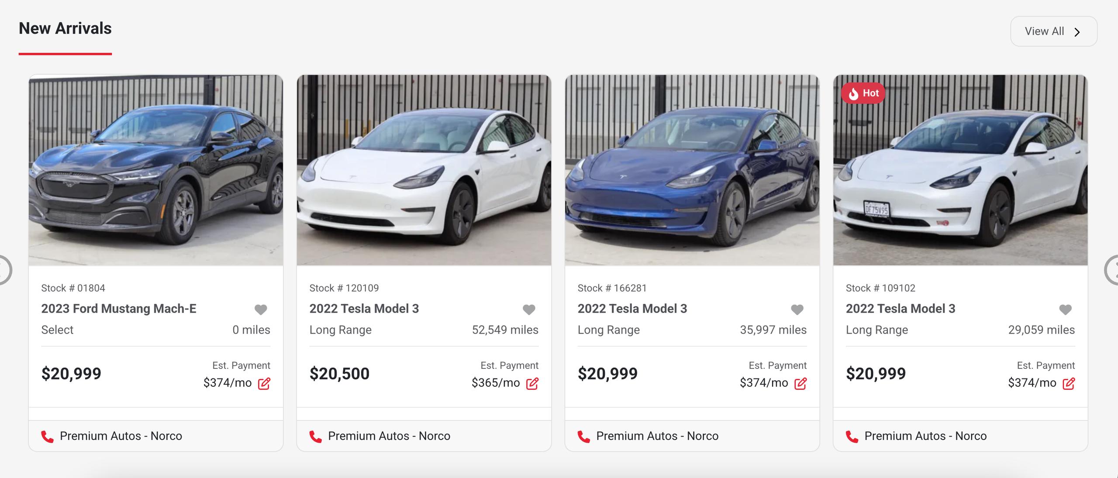Click phone icon on Stock #120109 card

(x=315, y=436)
